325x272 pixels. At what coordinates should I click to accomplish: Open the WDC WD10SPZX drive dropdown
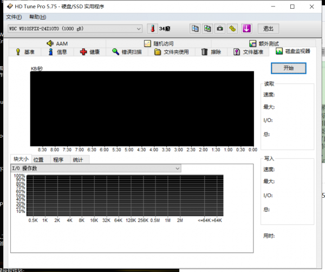click(x=75, y=29)
